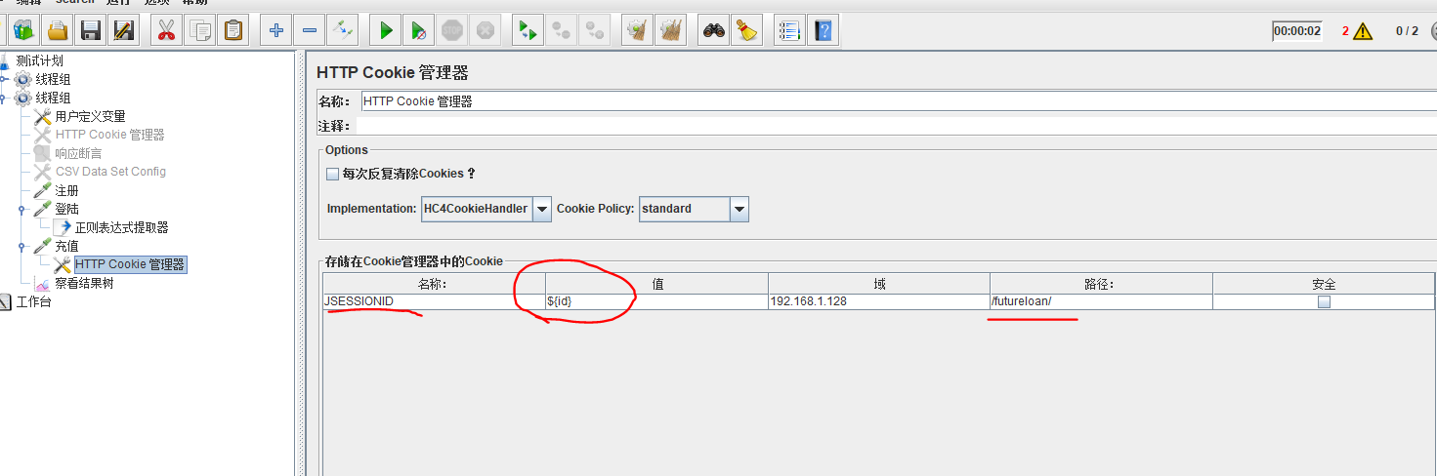Select highlighted HTTP Cookie 管理器 under 充值
The width and height of the screenshot is (1437, 476).
click(130, 264)
